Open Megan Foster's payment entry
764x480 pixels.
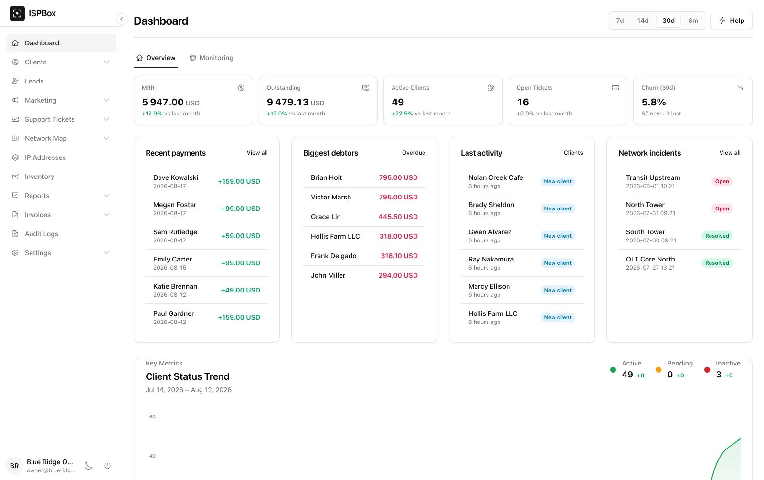click(207, 209)
